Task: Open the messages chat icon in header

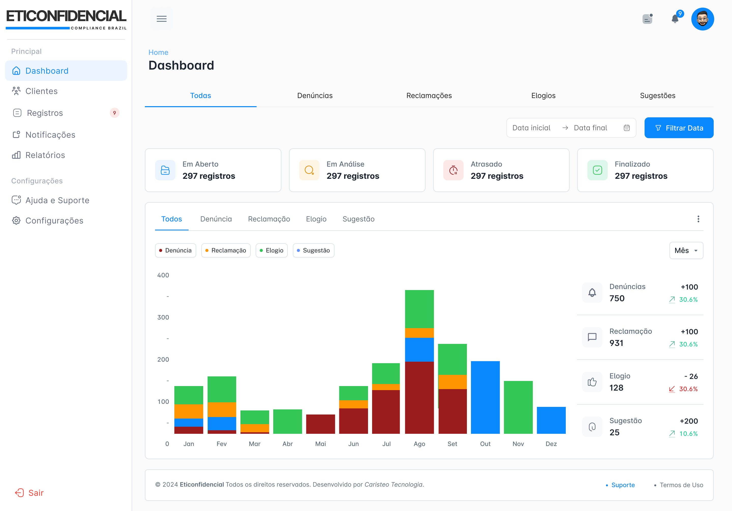Action: tap(648, 19)
